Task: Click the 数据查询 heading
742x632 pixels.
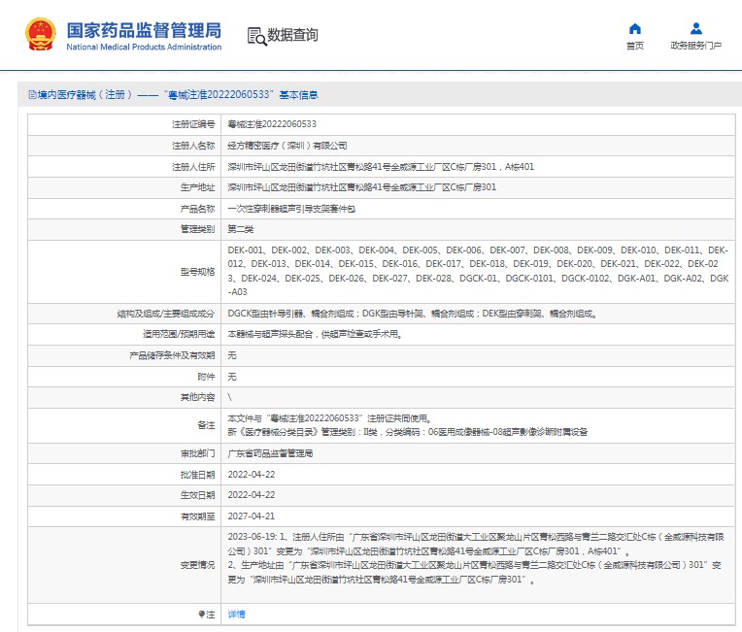Action: (x=292, y=35)
